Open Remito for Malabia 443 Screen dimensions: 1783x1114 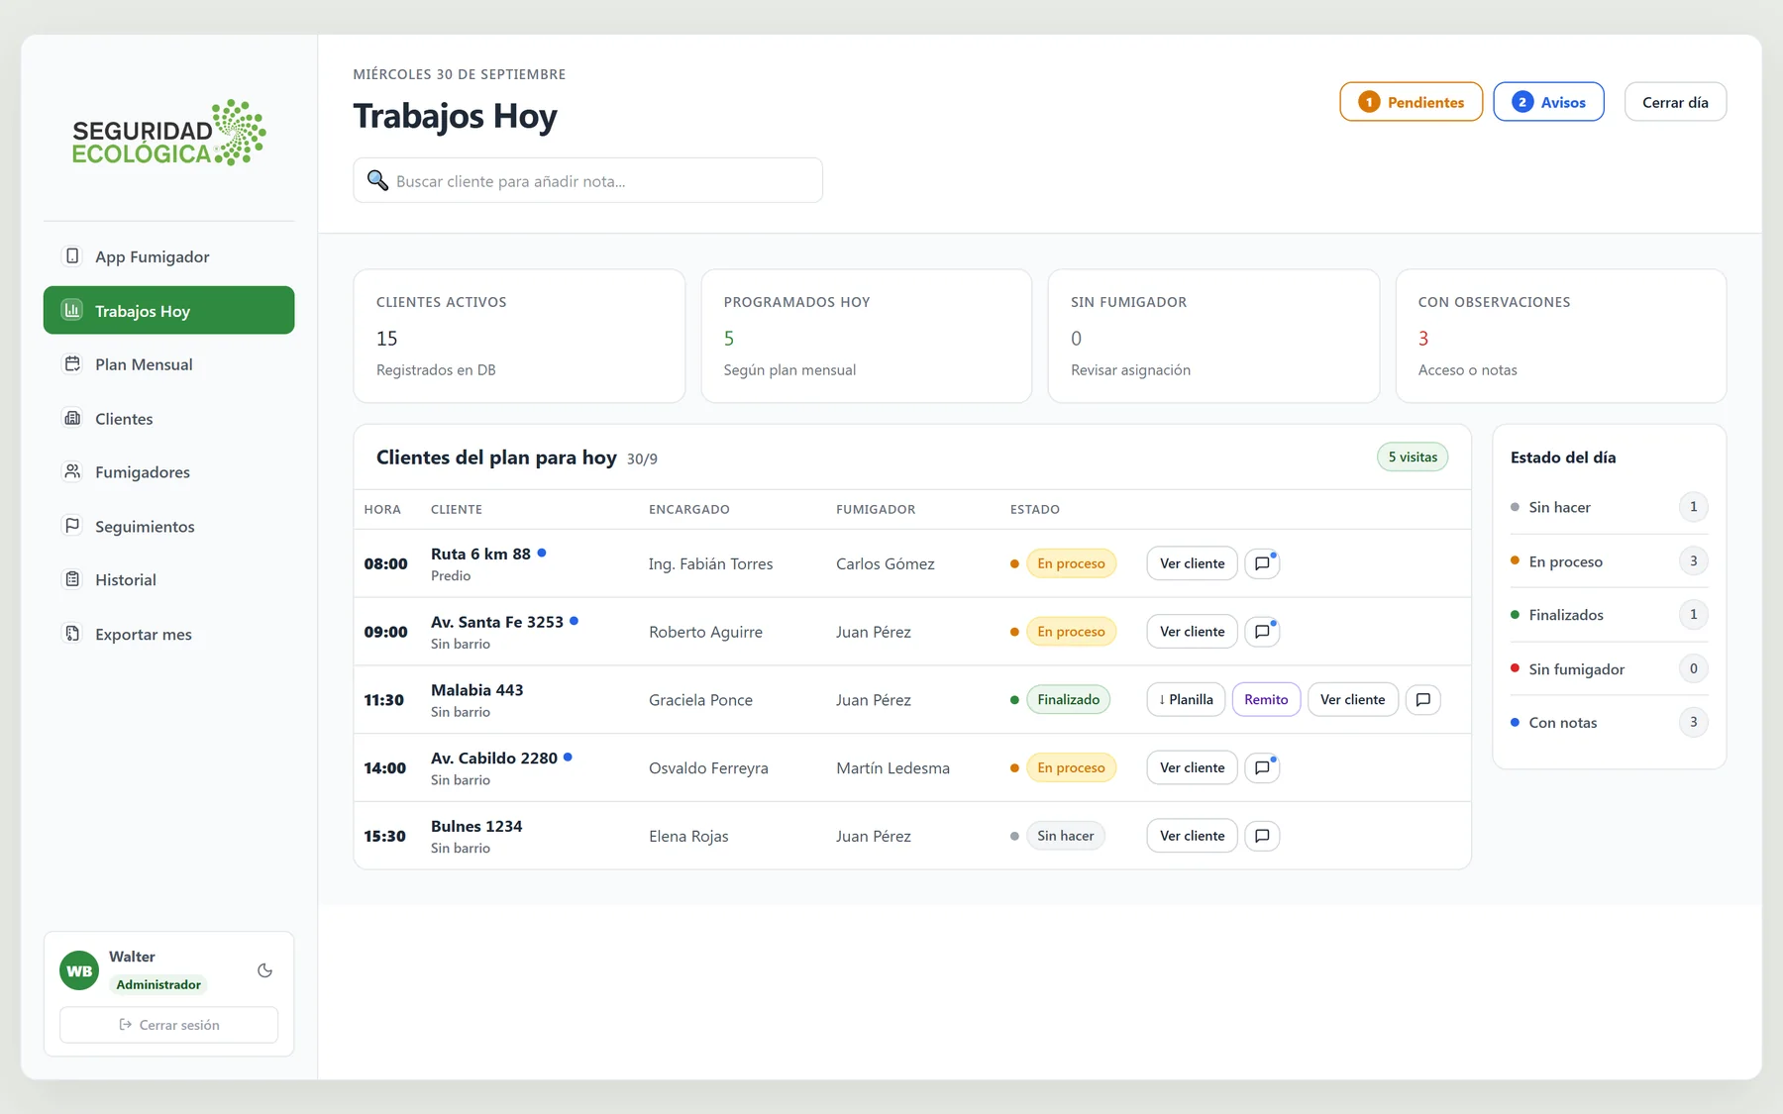1266,699
